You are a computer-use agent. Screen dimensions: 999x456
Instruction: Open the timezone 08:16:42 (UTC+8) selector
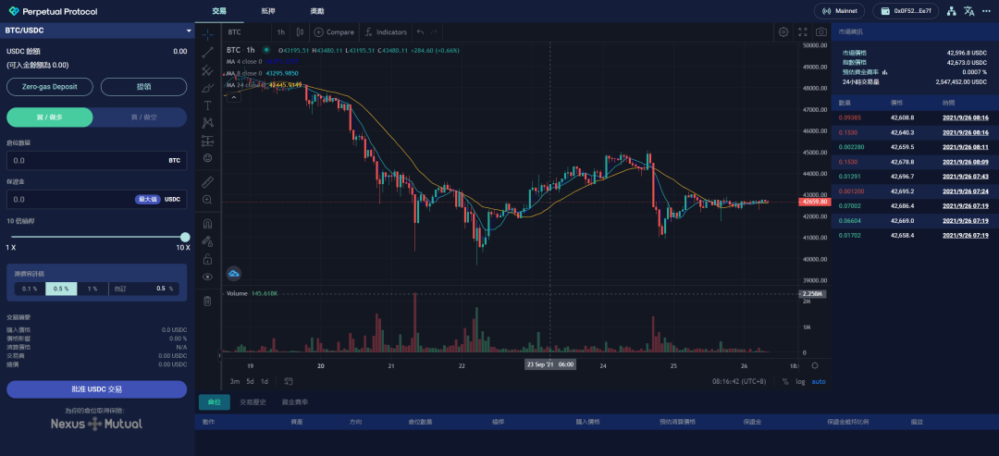coord(739,381)
